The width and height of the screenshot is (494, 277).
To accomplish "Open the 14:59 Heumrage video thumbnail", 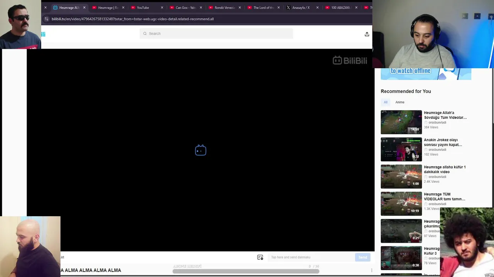I will tap(401, 122).
